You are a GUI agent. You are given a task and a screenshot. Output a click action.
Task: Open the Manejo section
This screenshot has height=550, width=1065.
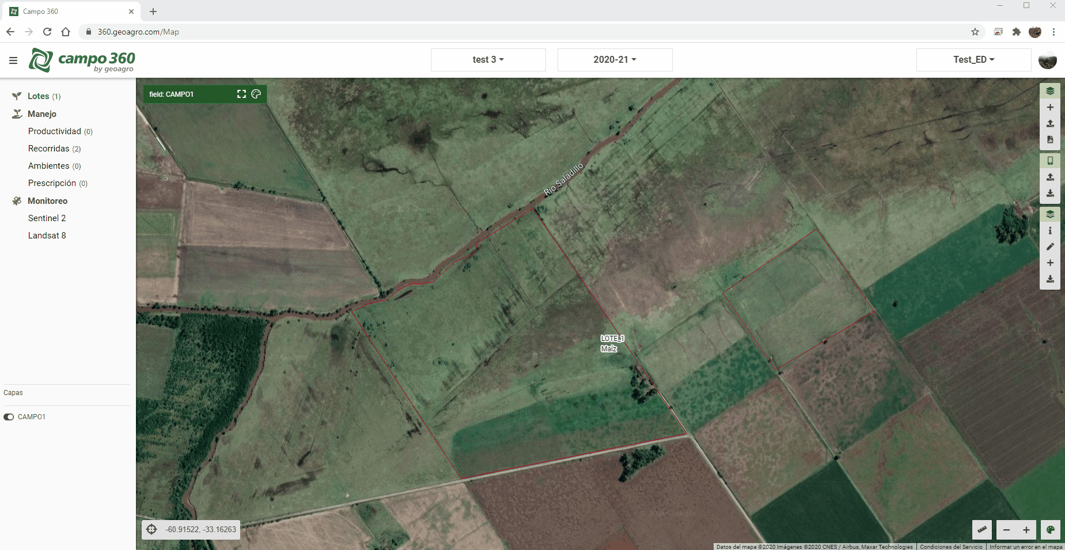coord(42,114)
